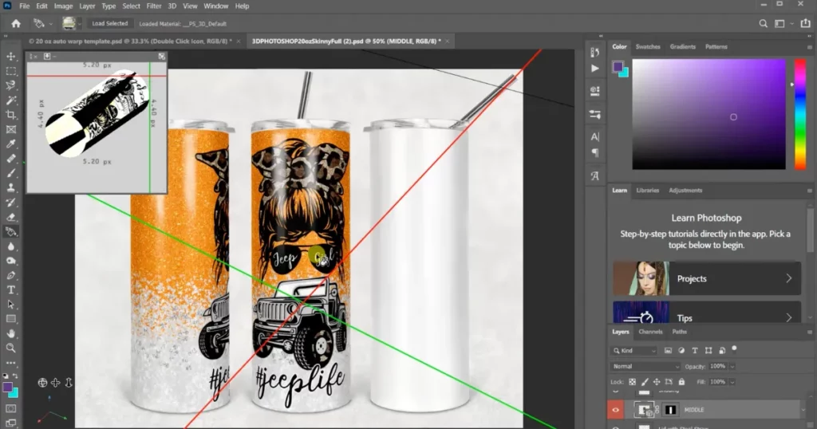
Task: Select the Path Selection tool
Action: (11, 305)
